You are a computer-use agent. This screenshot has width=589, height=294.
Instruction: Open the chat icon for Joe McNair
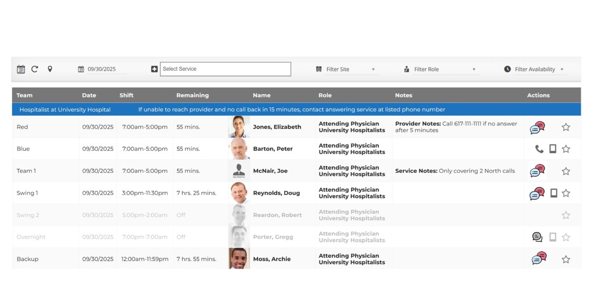pos(537,171)
